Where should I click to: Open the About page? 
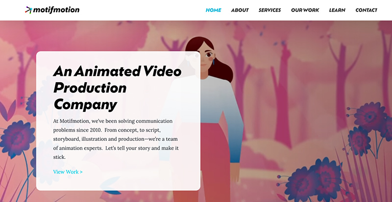(x=240, y=10)
